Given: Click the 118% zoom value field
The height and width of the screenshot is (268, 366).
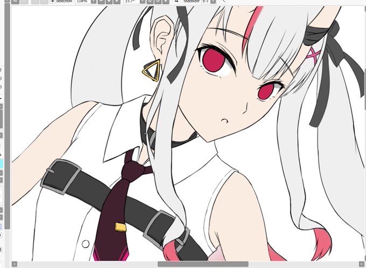Looking at the screenshot, I should (82, 2).
